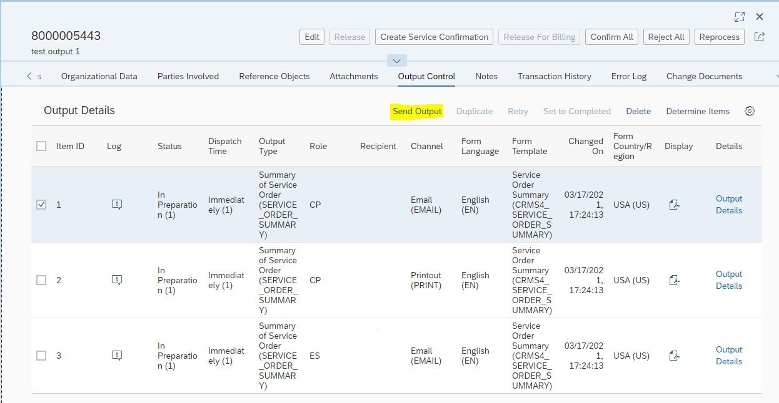Click the Form Country/Region column header
The width and height of the screenshot is (779, 403).
pos(633,146)
